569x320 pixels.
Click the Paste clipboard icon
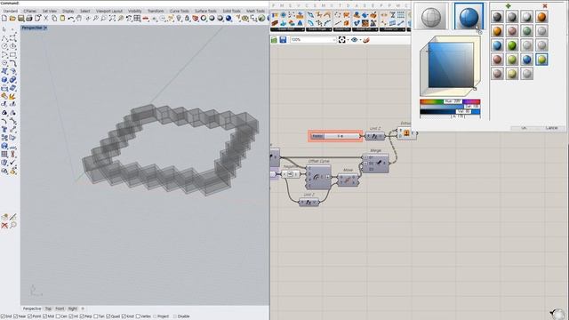62,18
